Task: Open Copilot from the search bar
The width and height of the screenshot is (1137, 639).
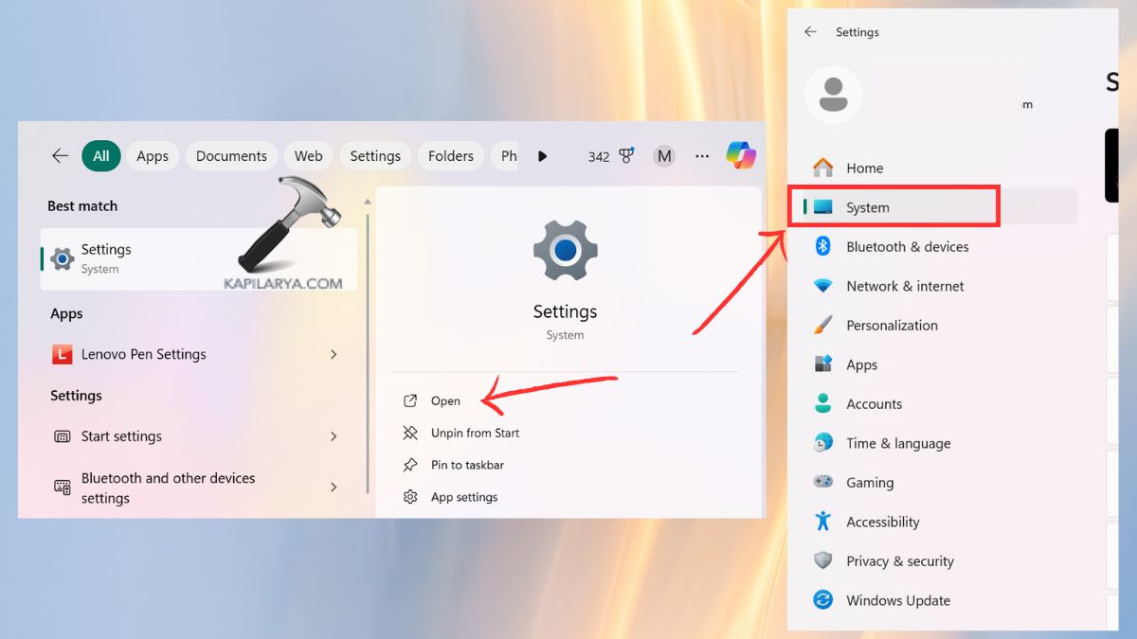Action: point(740,155)
